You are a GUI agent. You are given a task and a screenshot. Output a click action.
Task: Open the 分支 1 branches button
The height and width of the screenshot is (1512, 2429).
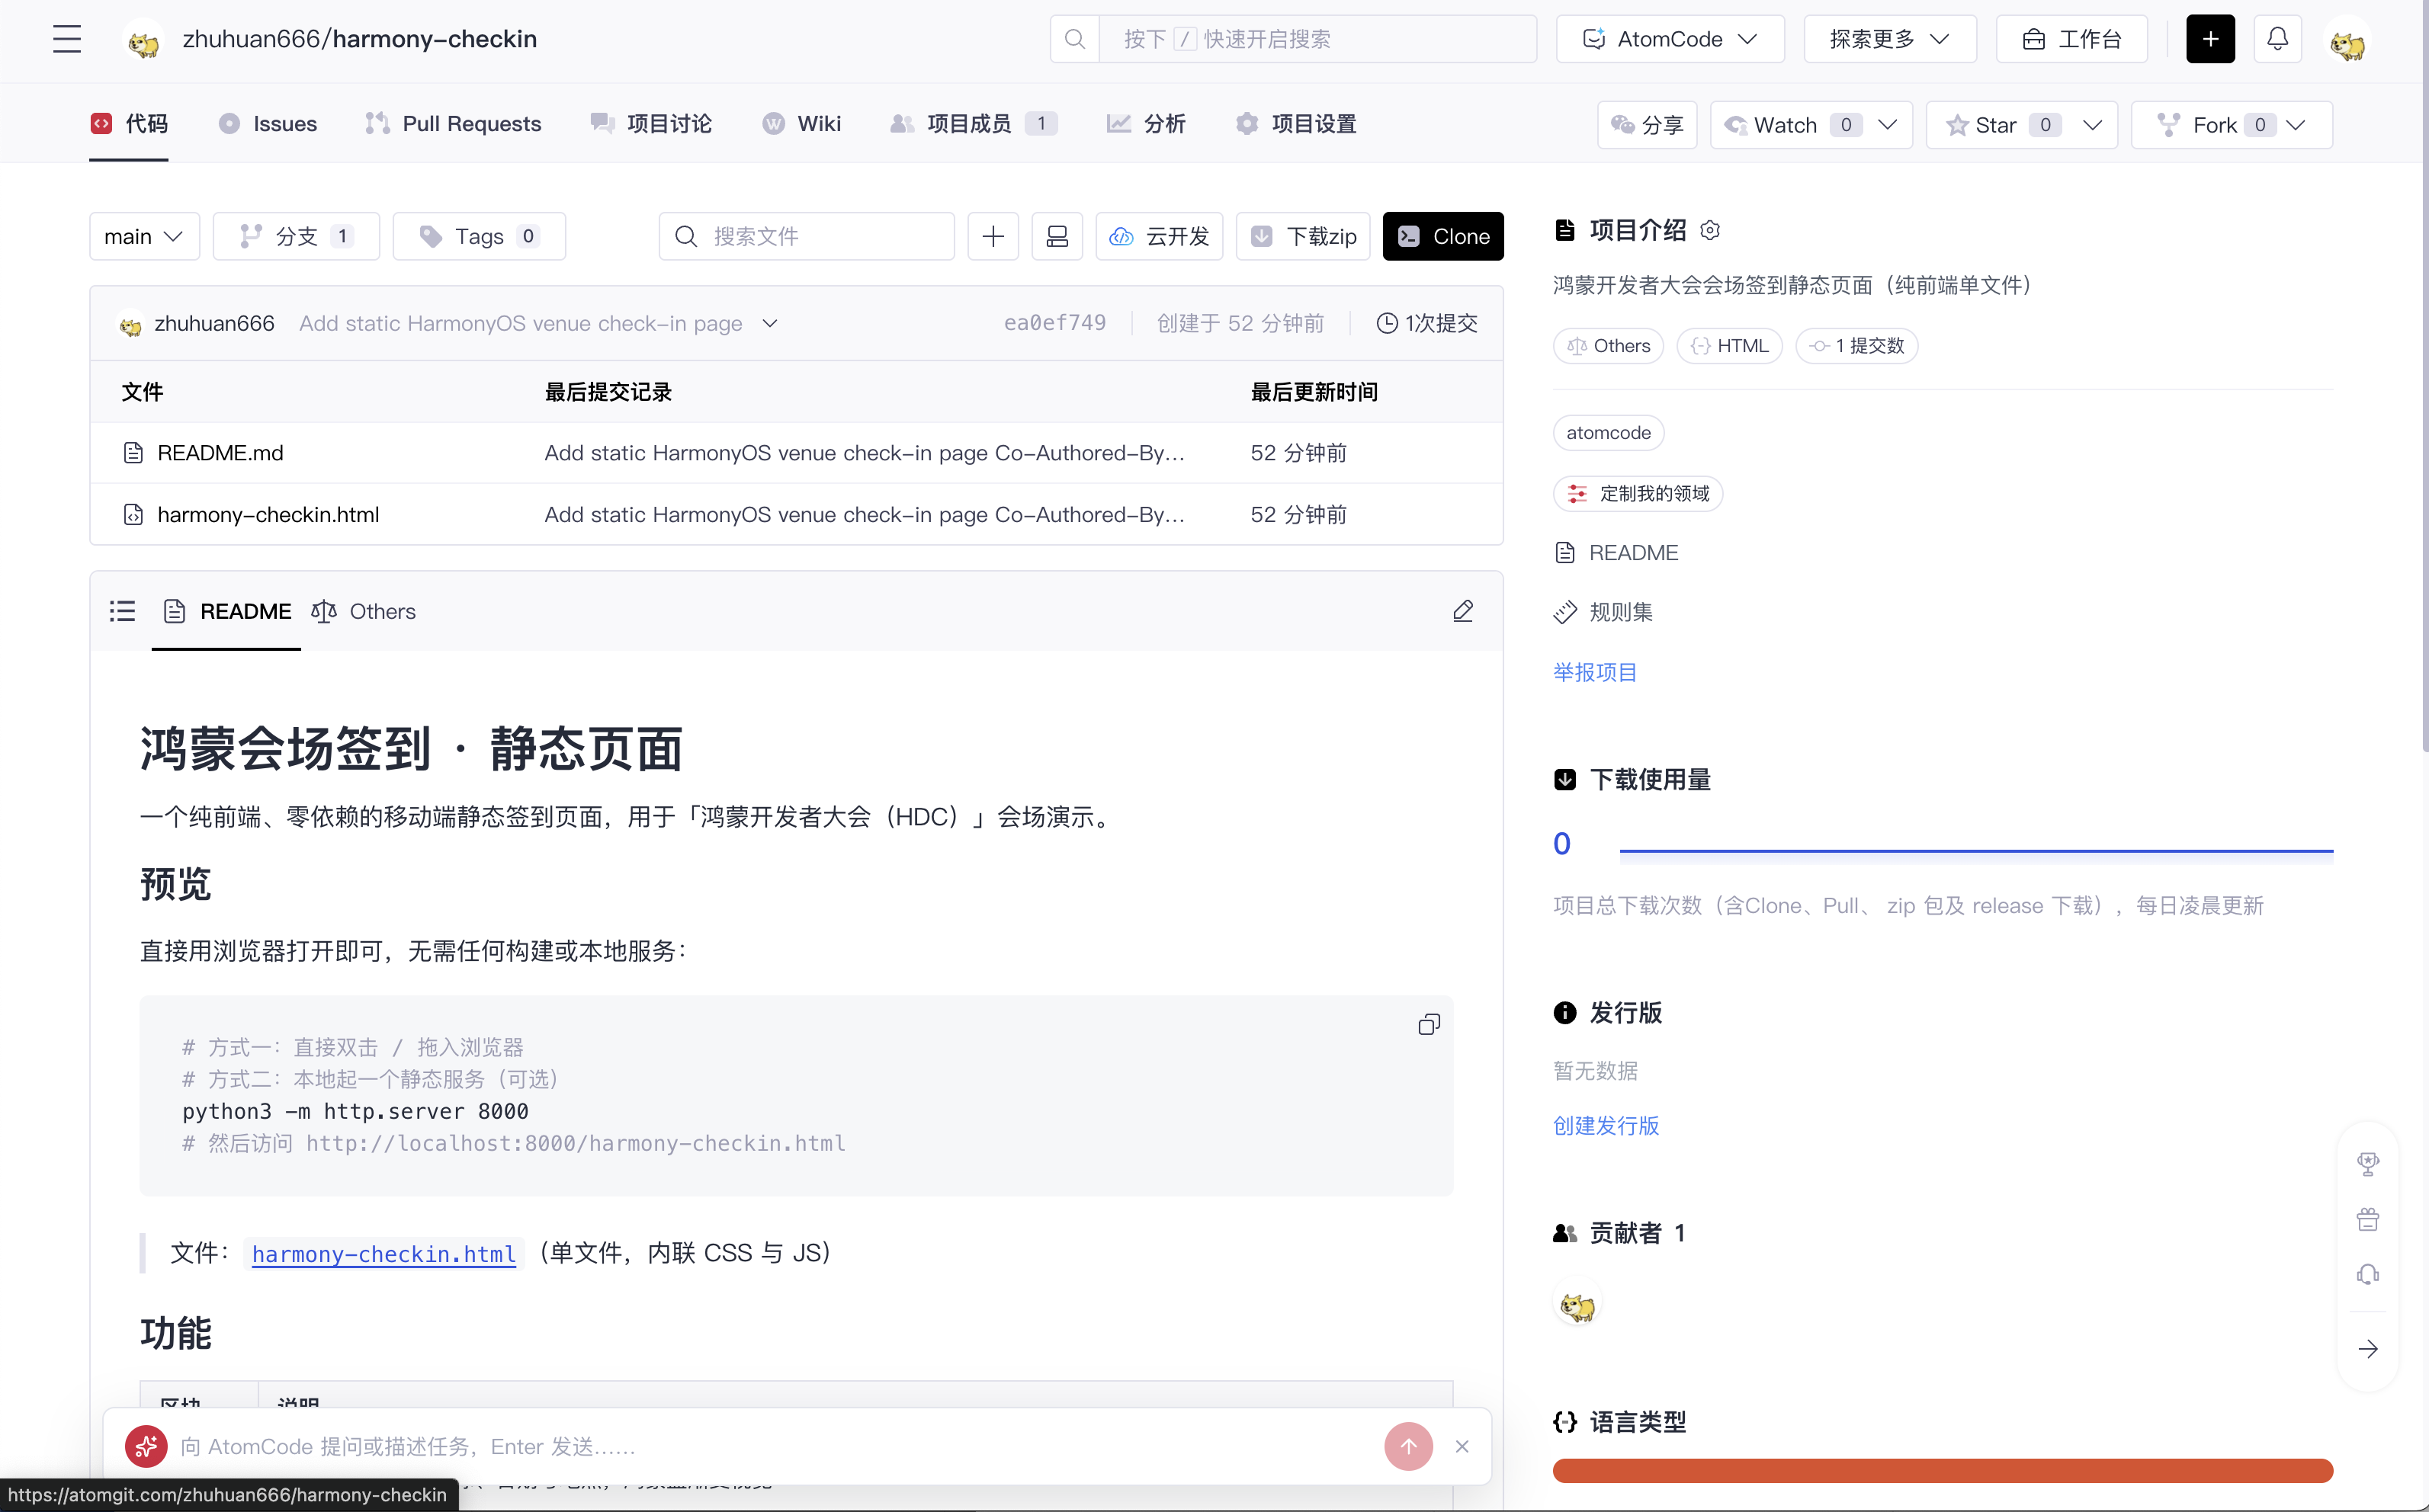[296, 236]
